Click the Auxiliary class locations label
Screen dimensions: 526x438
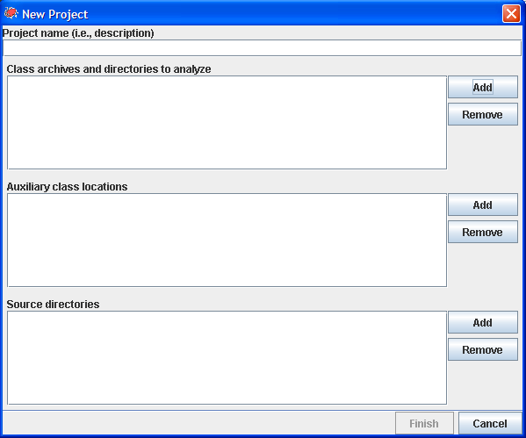[67, 187]
